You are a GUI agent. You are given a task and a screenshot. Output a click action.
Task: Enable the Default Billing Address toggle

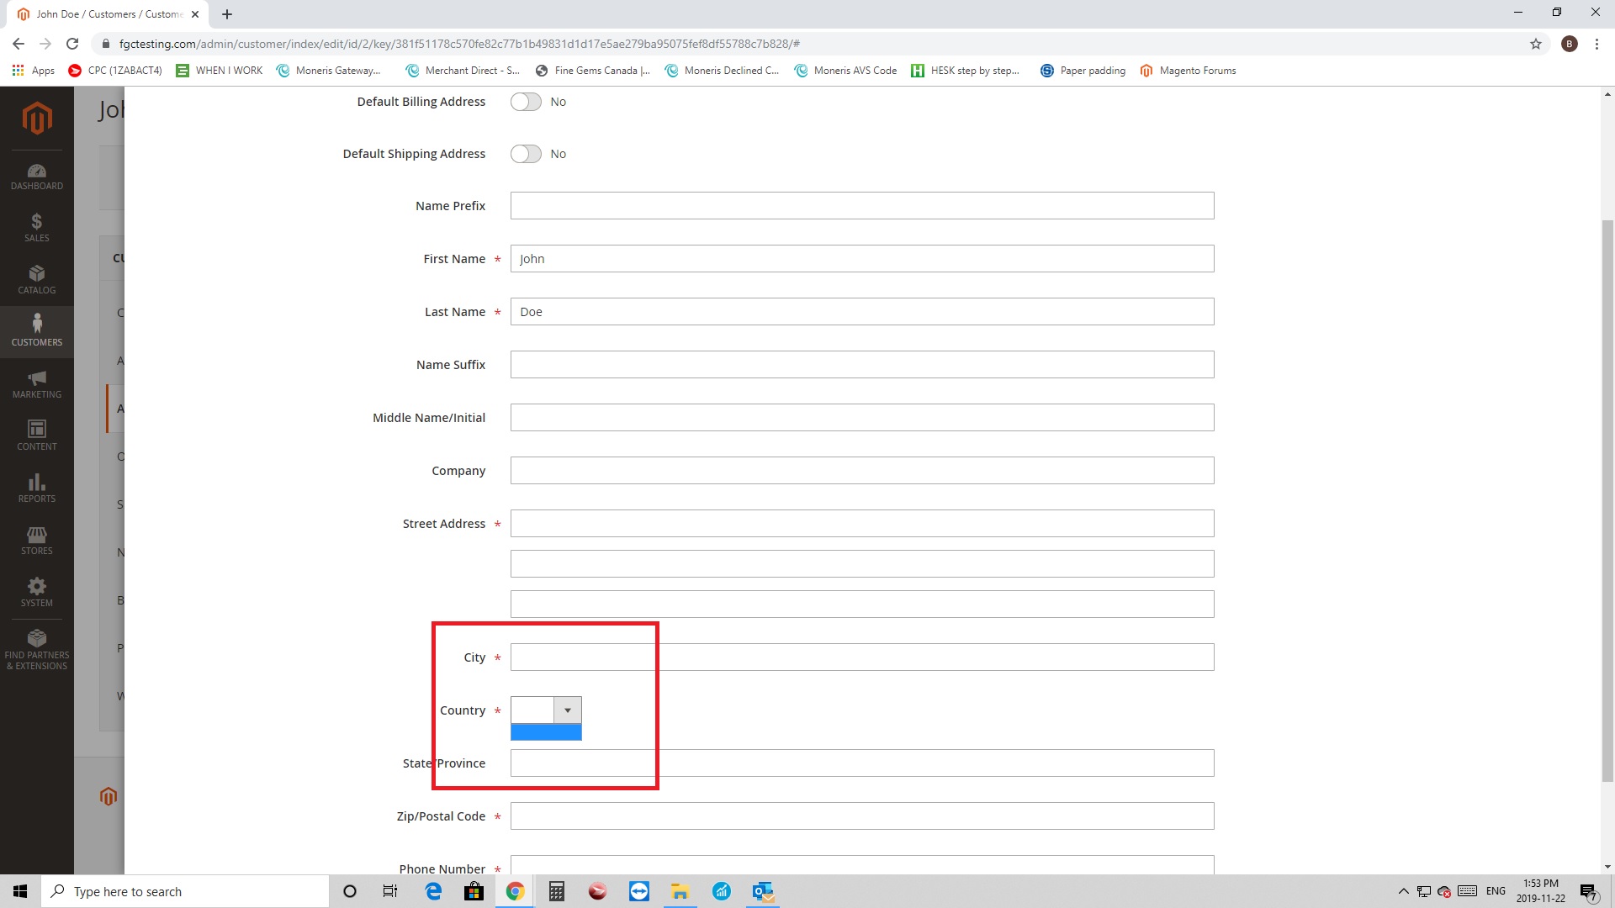525,101
